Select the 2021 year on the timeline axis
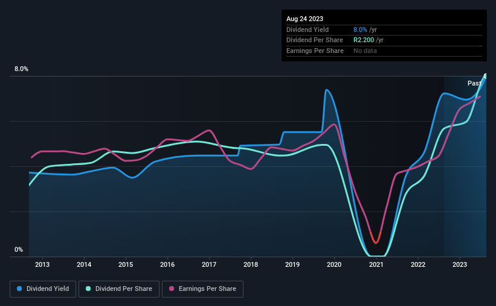This screenshot has width=496, height=306. [x=376, y=264]
